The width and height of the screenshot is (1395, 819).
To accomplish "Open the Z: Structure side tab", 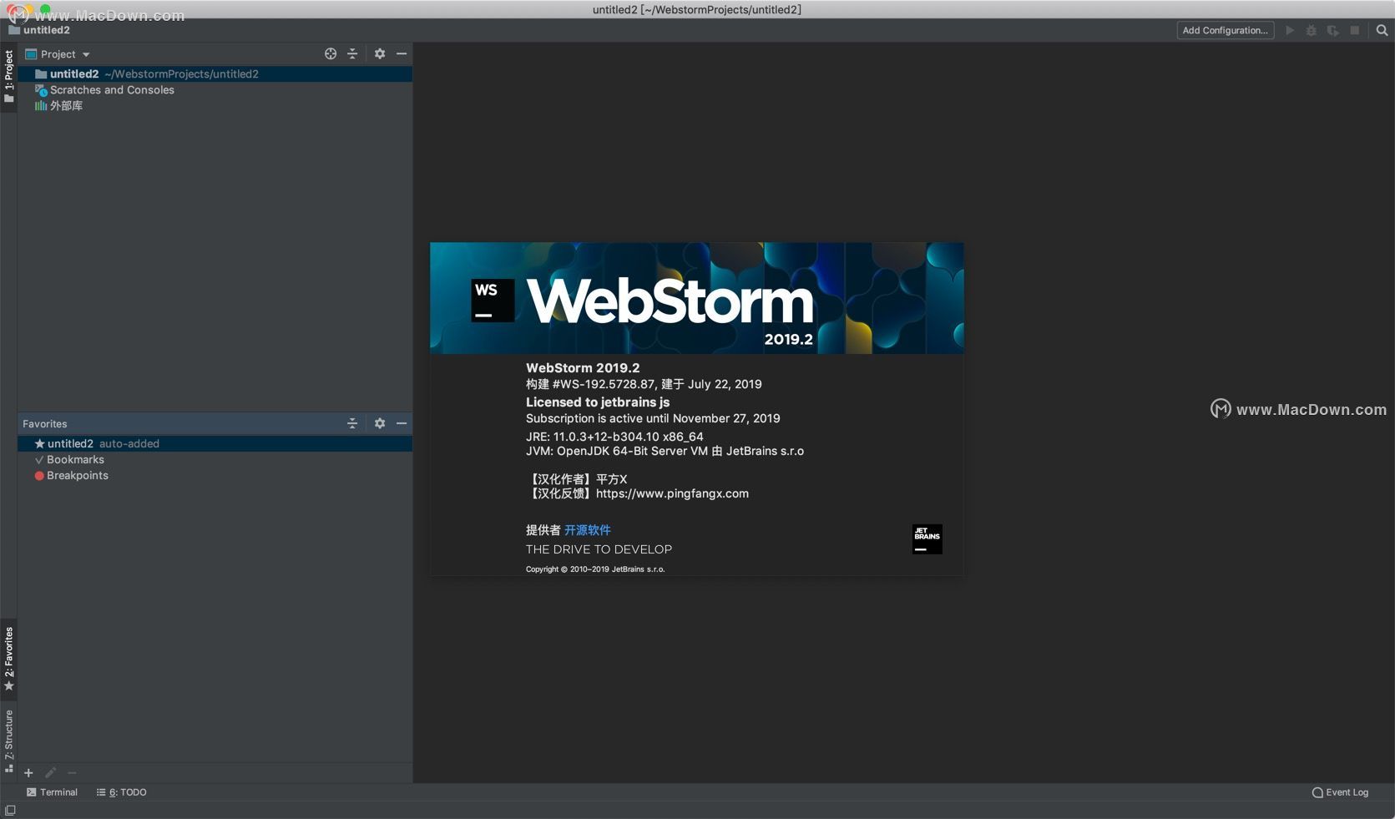I will click(x=9, y=741).
